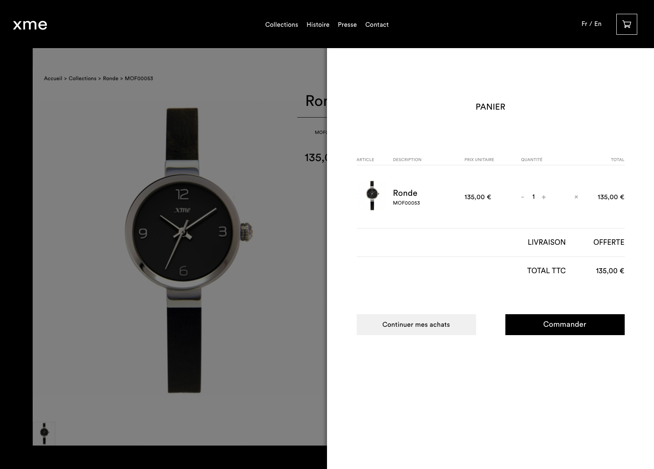Open Collections breadcrumb link
654x469 pixels.
tap(82, 78)
